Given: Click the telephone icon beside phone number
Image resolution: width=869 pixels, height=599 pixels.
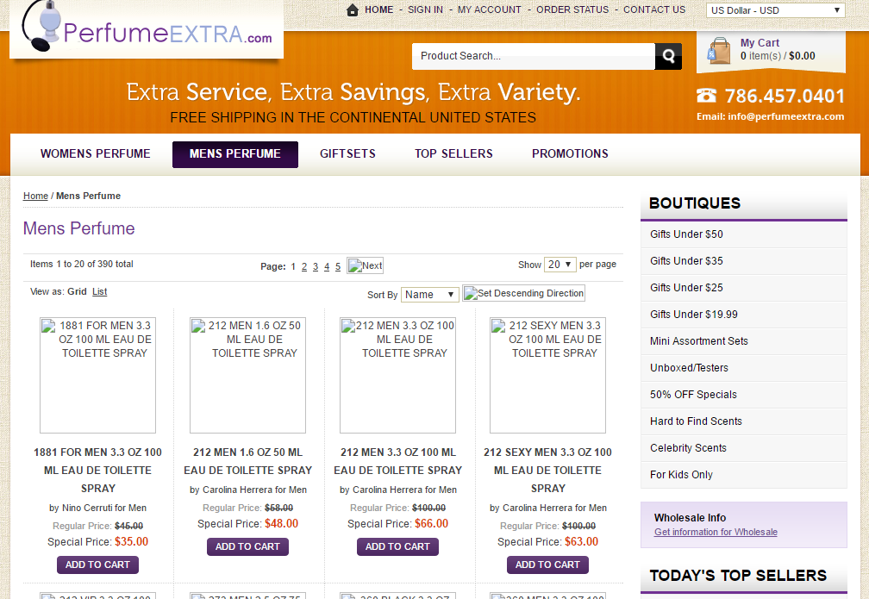Looking at the screenshot, I should [x=706, y=96].
